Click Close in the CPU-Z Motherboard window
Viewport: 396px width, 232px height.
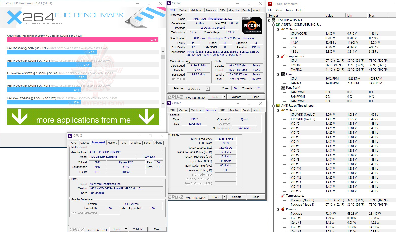(x=157, y=229)
